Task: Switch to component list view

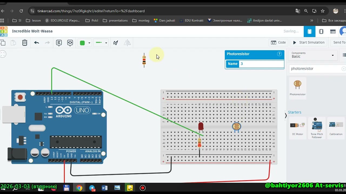Action: click(x=333, y=32)
